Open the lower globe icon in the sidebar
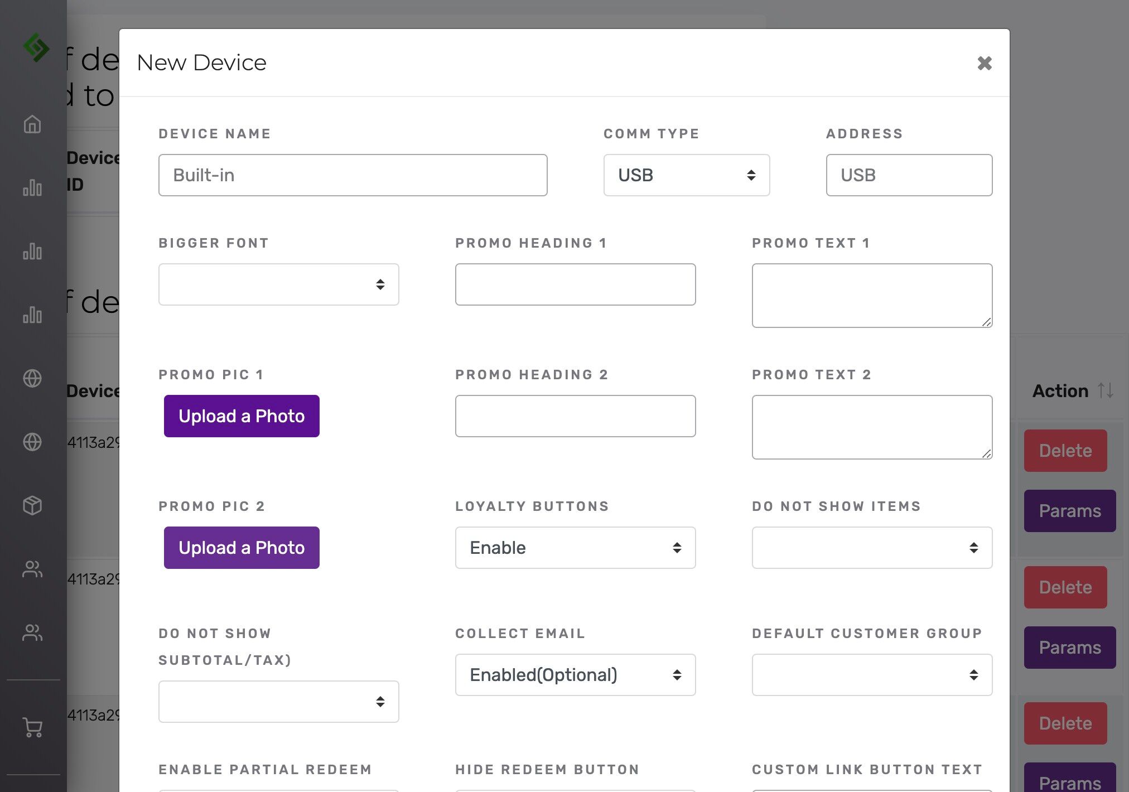The image size is (1129, 792). pyautogui.click(x=32, y=442)
